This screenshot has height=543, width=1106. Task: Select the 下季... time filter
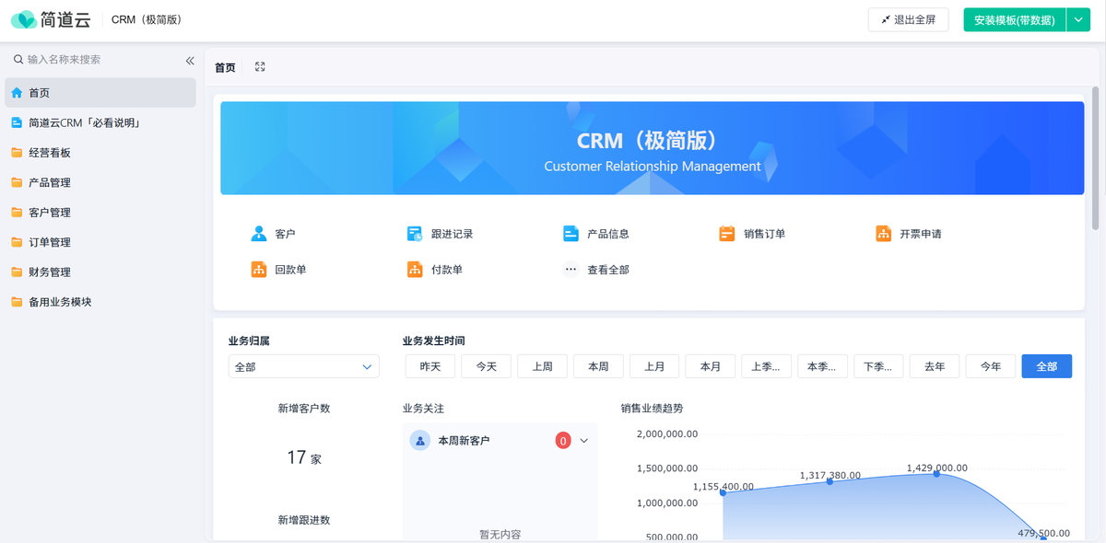click(x=878, y=366)
